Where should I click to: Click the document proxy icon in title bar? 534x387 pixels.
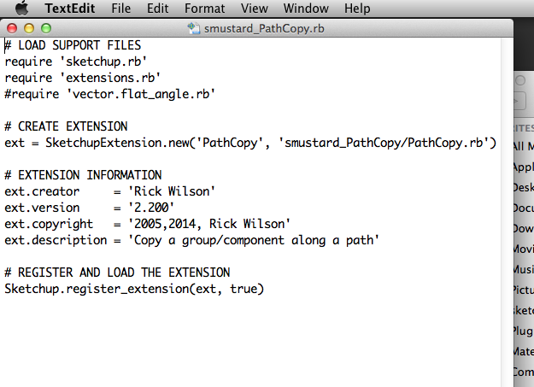193,28
